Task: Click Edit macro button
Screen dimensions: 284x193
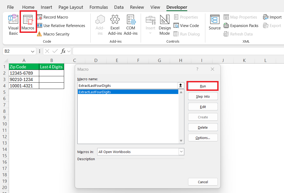Action: click(203, 107)
